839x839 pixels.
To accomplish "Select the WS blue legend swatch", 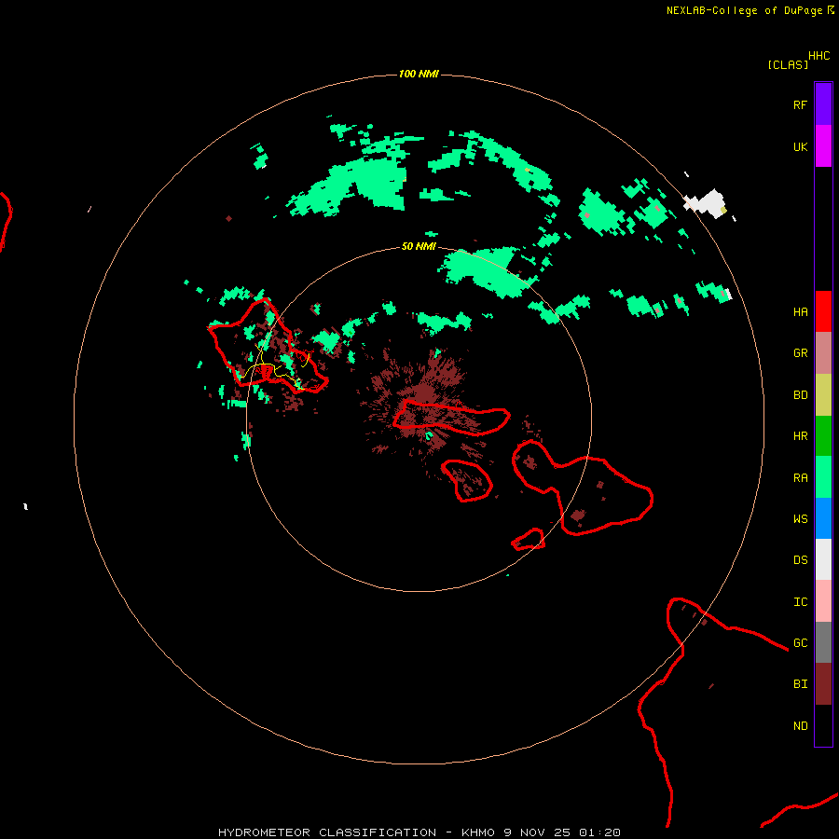I will pyautogui.click(x=823, y=518).
